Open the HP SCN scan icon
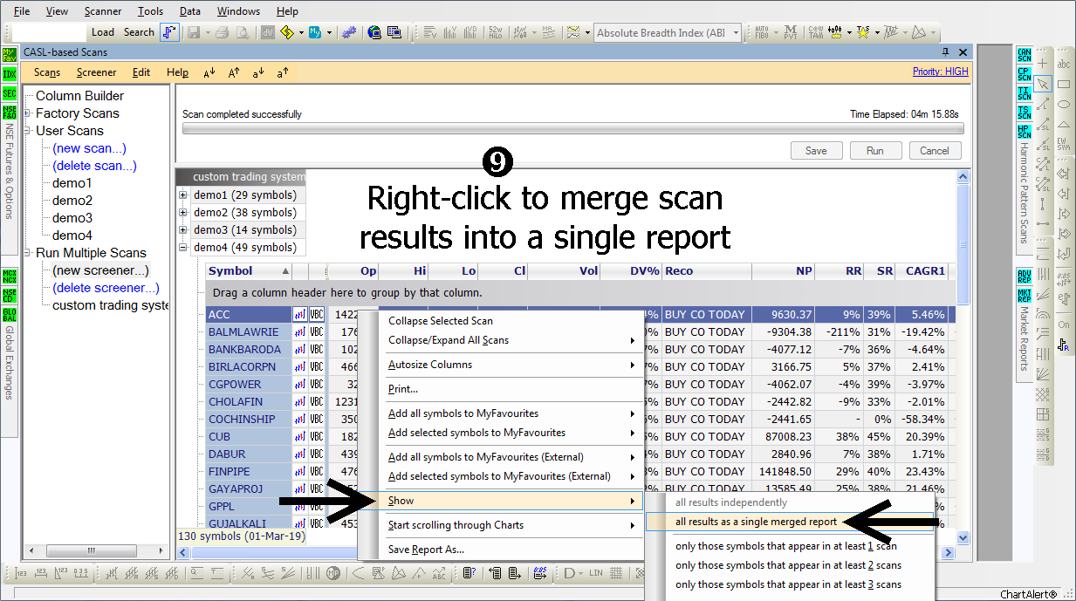 click(1025, 132)
